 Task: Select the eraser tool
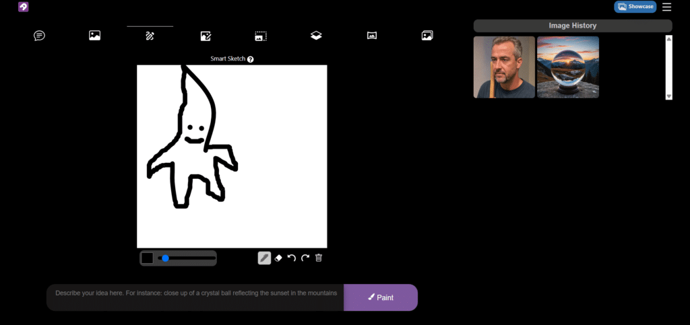click(x=278, y=258)
